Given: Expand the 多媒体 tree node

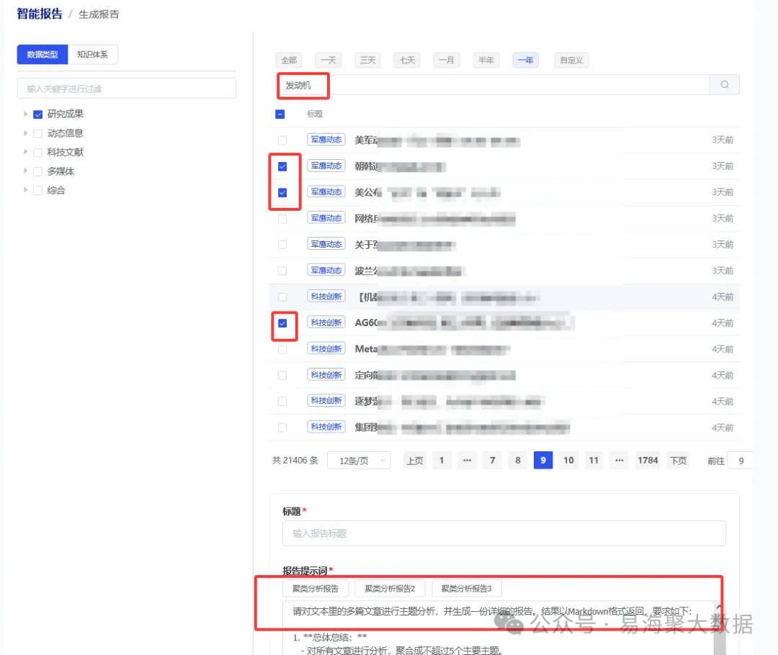Looking at the screenshot, I should (x=25, y=171).
